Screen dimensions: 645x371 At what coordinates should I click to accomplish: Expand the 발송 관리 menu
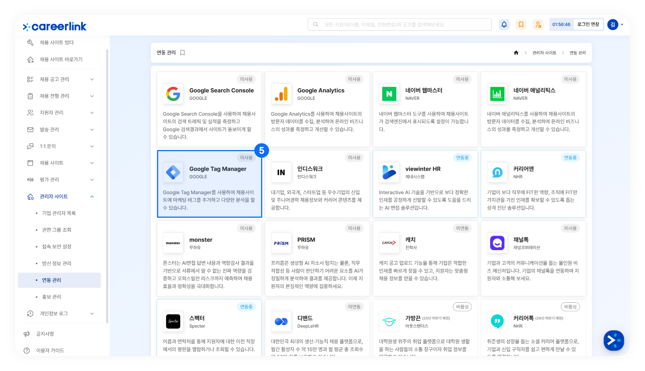click(61, 129)
